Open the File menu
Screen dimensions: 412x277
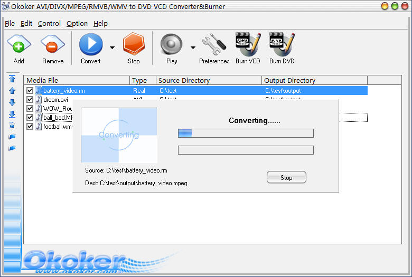tap(10, 24)
